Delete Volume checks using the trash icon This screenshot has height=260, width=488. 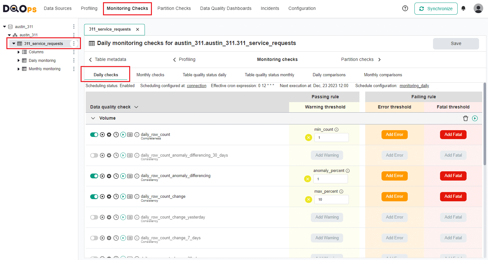click(466, 118)
